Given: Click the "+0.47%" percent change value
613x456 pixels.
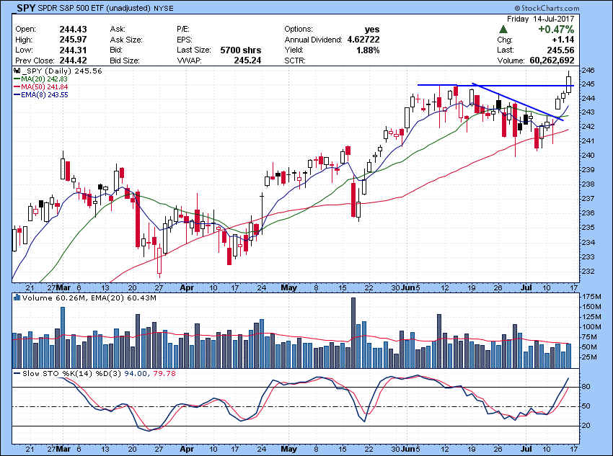Looking at the screenshot, I should [x=556, y=30].
